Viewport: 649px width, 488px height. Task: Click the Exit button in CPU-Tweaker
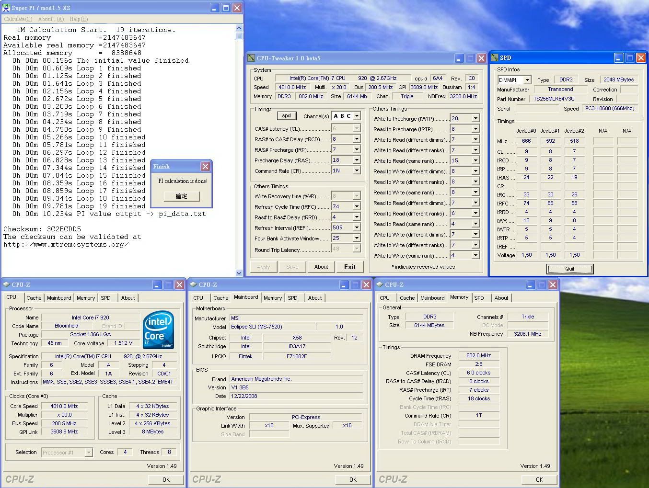[350, 267]
